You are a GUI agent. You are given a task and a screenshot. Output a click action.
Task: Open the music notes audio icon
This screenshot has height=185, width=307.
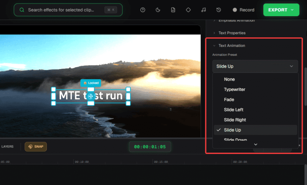[203, 10]
